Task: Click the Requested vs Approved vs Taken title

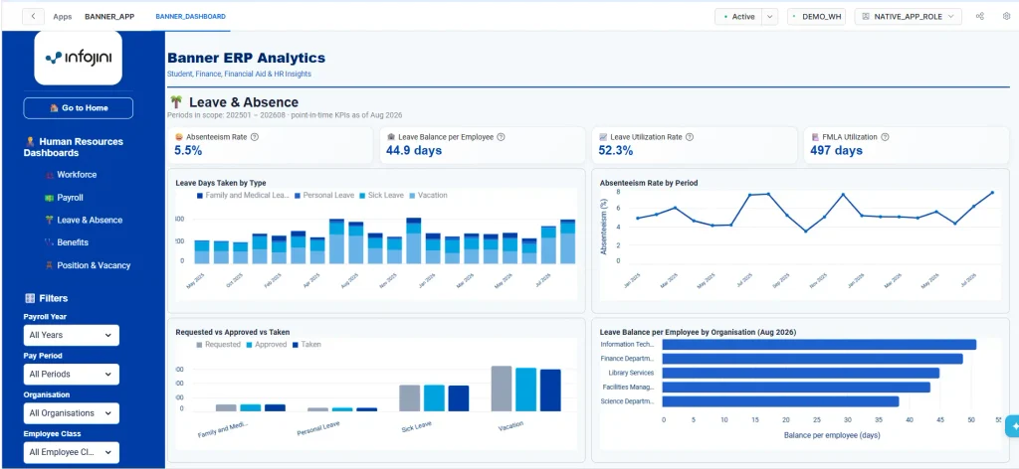Action: 233,332
